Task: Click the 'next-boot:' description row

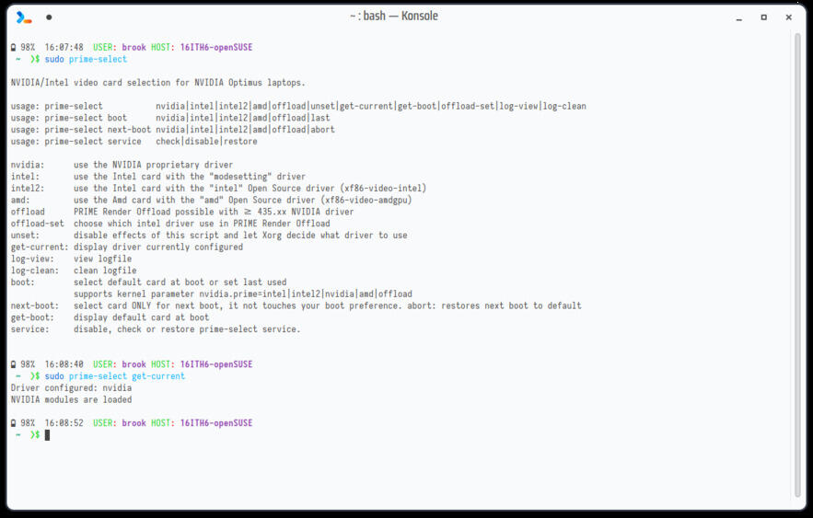Action: [x=296, y=305]
